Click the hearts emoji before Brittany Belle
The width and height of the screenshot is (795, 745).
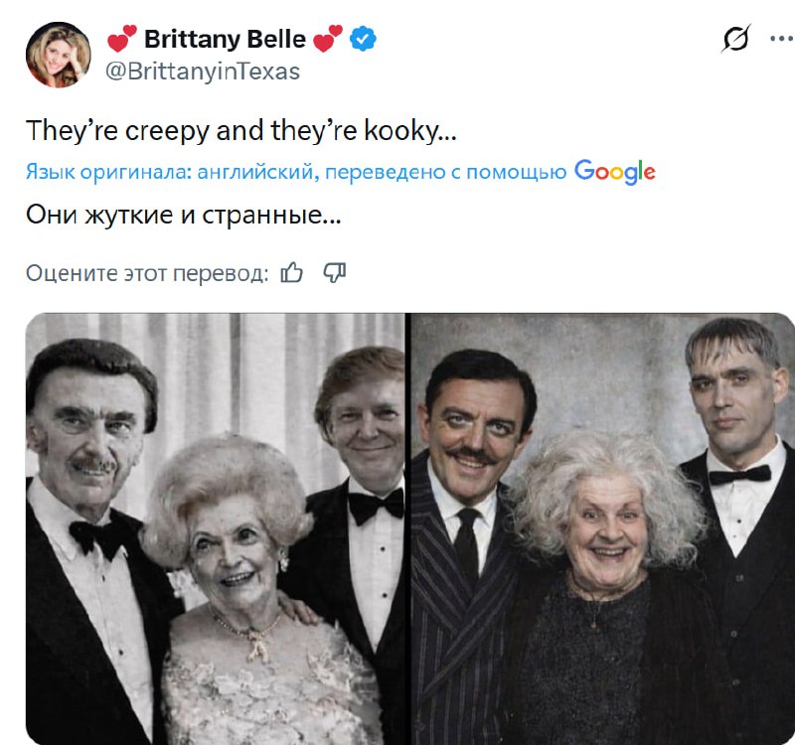[x=122, y=41]
